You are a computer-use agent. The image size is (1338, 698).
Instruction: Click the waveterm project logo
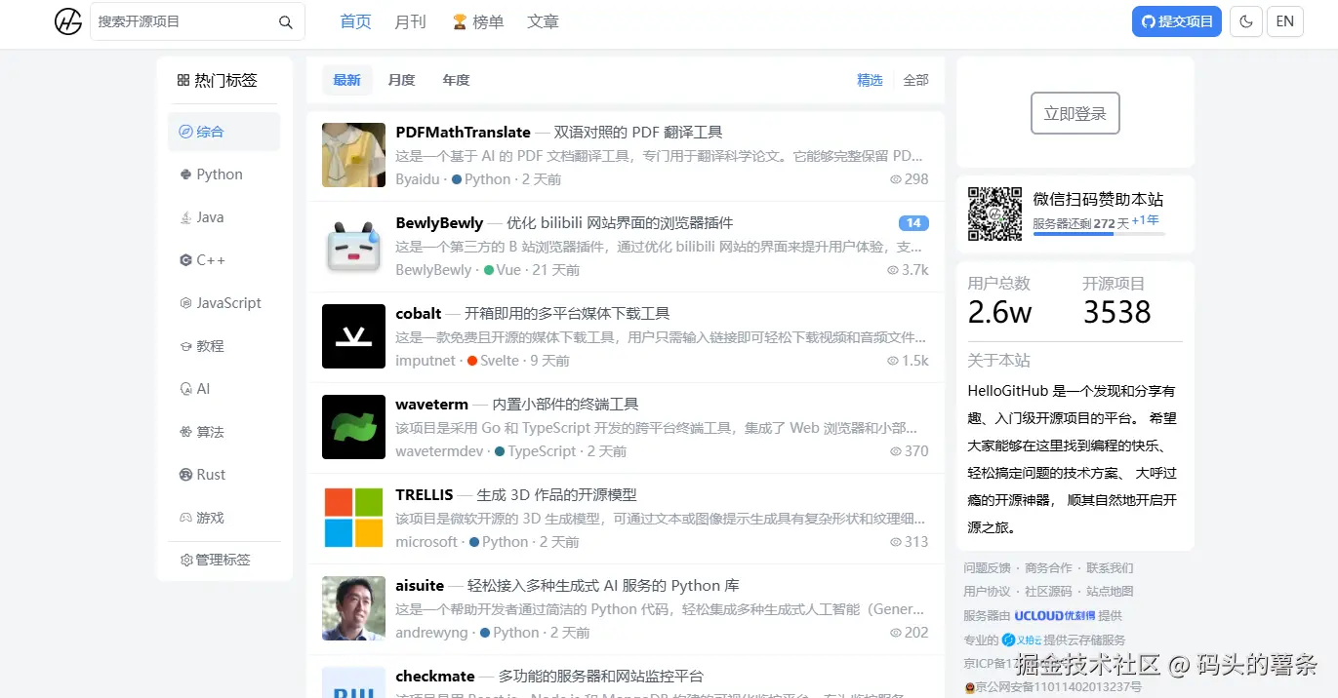pos(353,427)
